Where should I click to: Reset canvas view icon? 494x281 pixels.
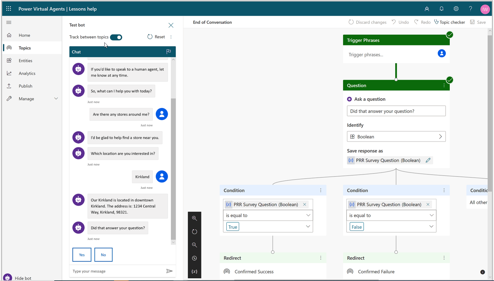click(x=194, y=231)
